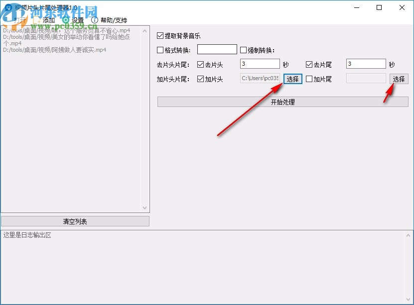Screen dimensions: 414x305
Task: Check the 强制转换 option
Action: [243, 49]
